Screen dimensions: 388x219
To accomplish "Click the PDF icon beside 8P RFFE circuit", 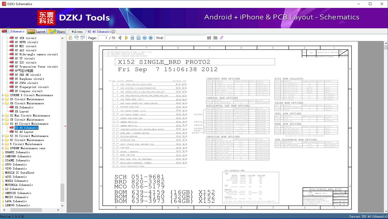I will (11, 42).
